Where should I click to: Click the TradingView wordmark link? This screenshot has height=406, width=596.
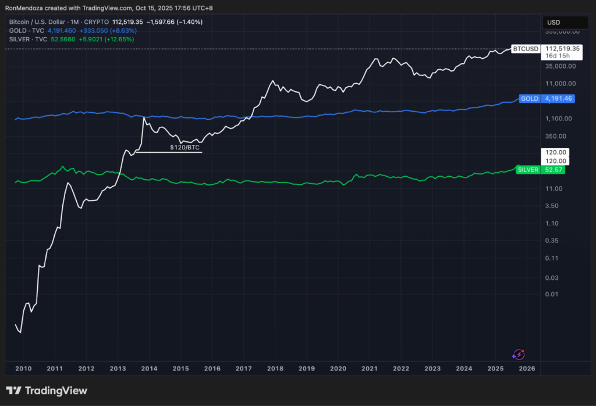56,391
